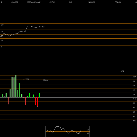This screenshot has width=137, height=137.
Task: Click the -60 label on the MR axis
Action: tap(134, 112)
